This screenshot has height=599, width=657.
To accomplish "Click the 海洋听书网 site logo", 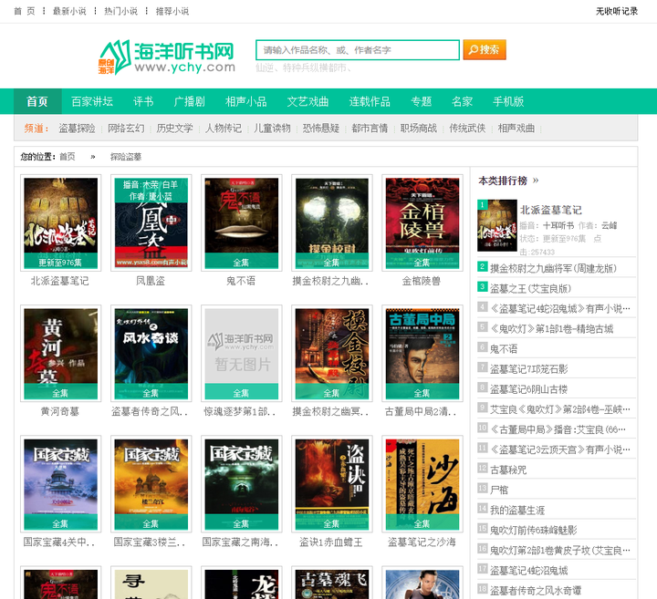I will [x=166, y=57].
